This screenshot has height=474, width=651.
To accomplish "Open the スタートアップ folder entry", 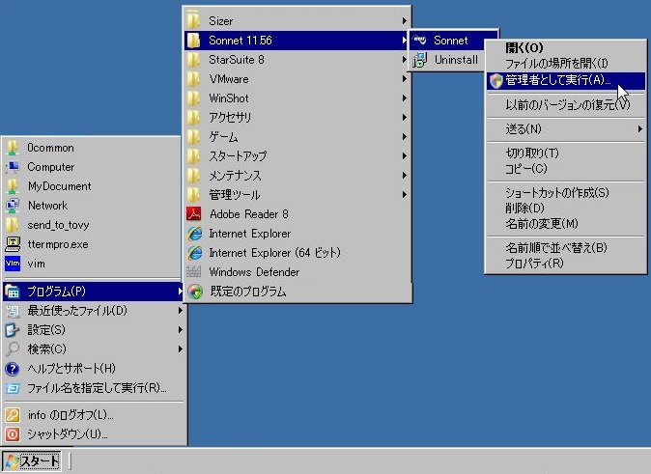I will tap(297, 156).
